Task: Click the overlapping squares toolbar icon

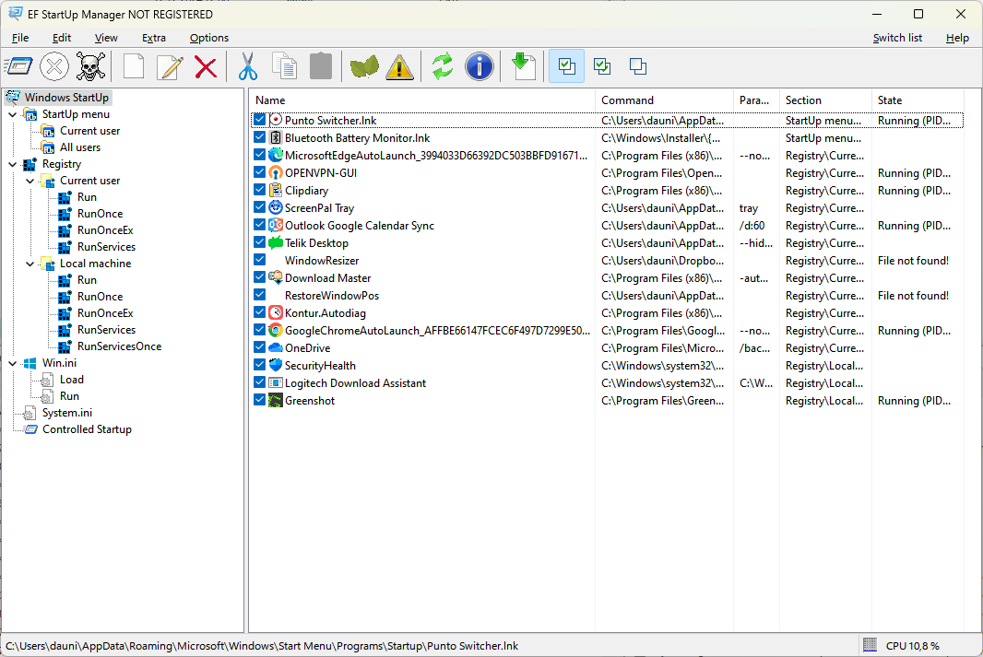Action: pos(638,66)
